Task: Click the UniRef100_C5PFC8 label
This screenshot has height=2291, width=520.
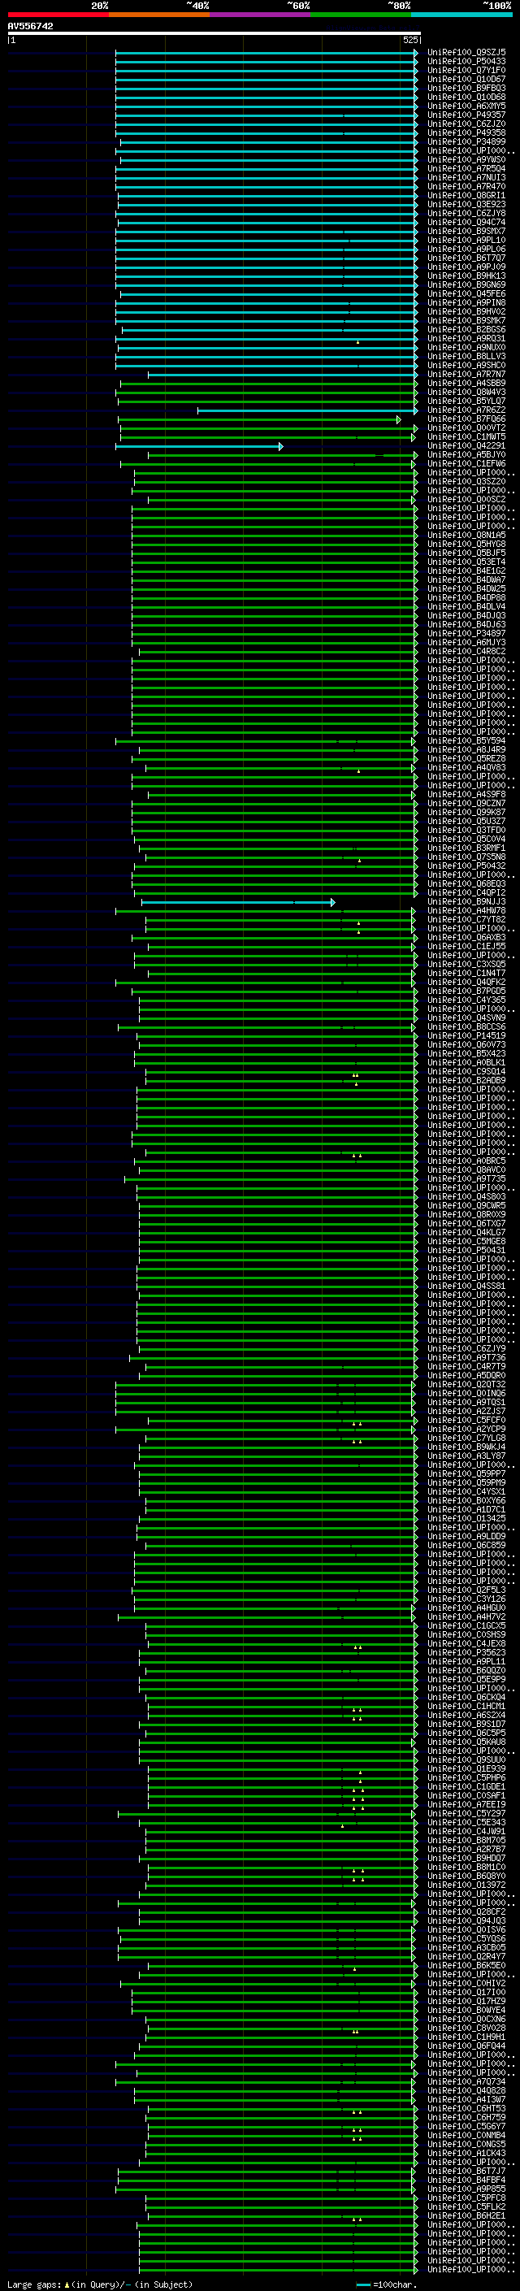Action: point(466,2198)
